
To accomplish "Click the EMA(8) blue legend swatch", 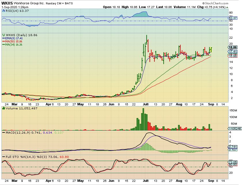I will (3, 38).
